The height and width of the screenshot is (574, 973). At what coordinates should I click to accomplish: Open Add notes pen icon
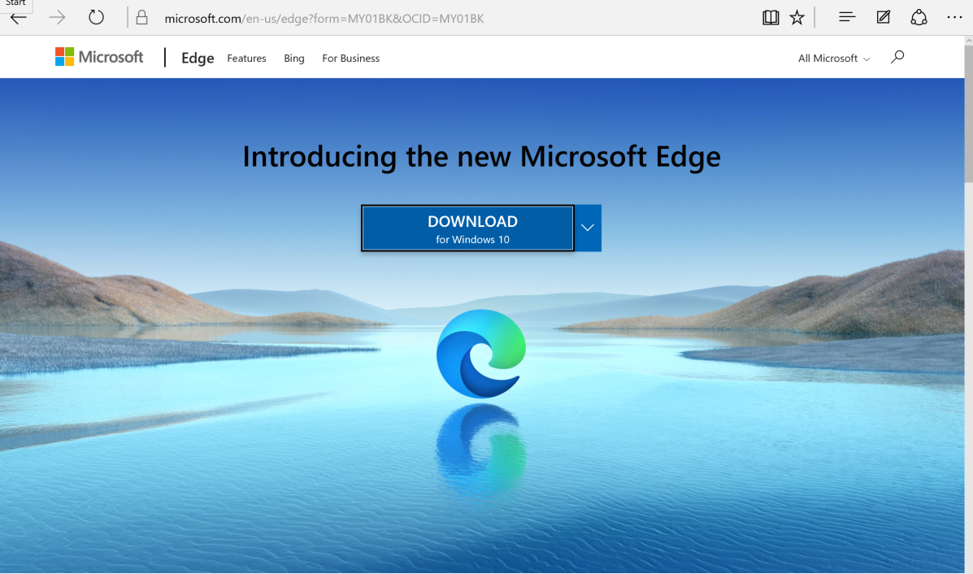click(x=883, y=17)
